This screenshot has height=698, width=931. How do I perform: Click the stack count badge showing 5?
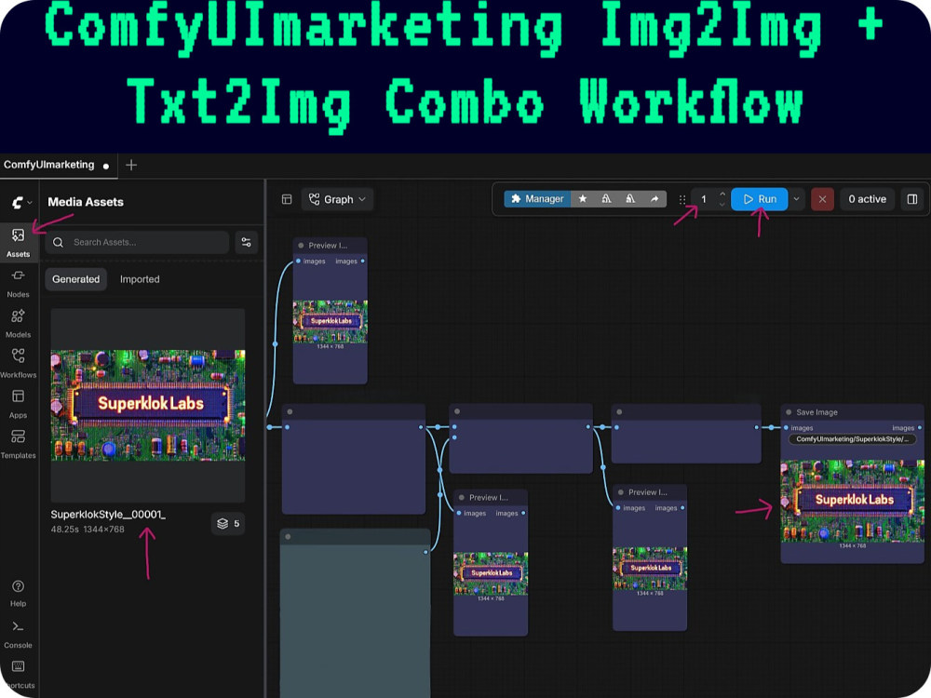pyautogui.click(x=228, y=523)
